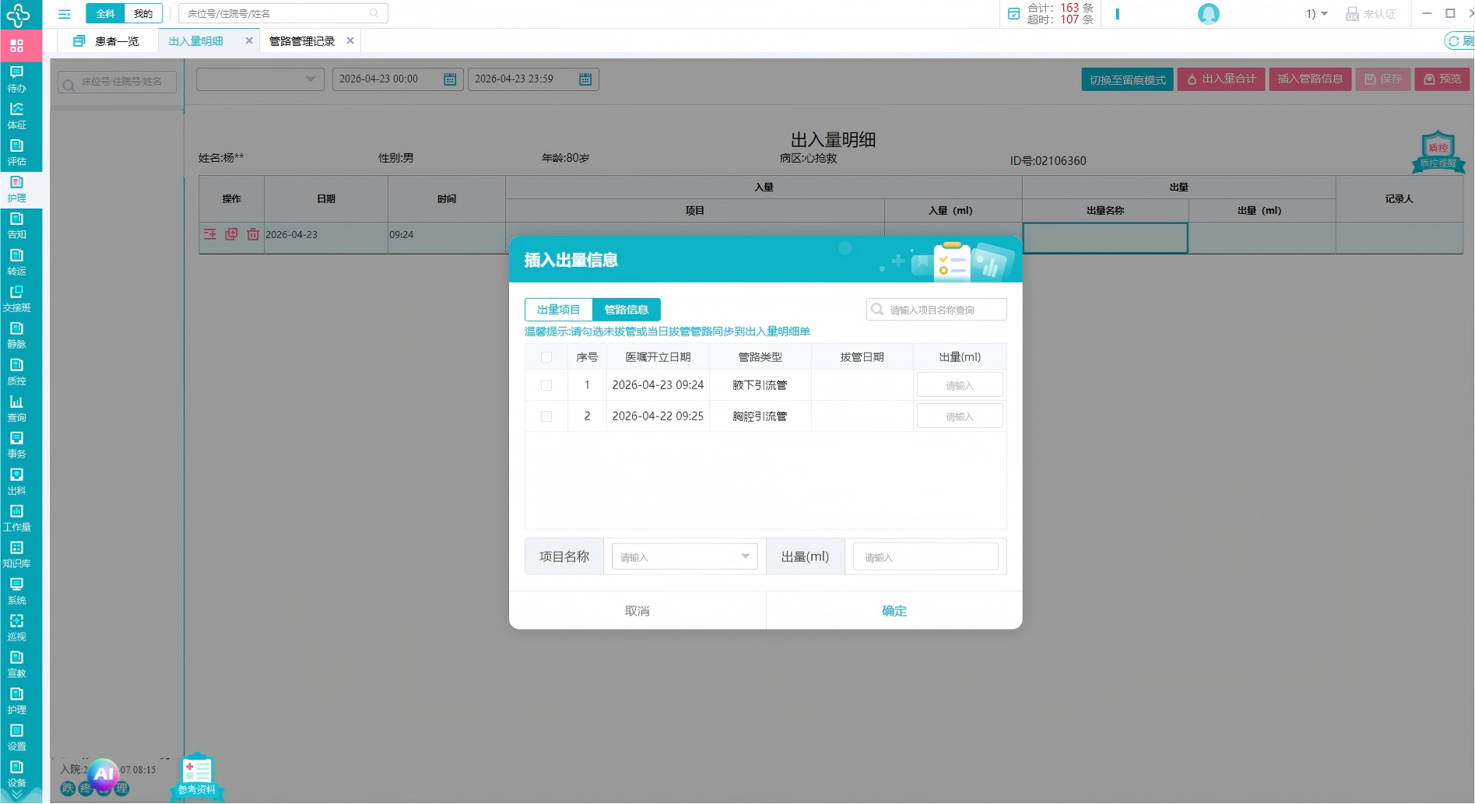Switch to the 出量项目 tab
Image resolution: width=1475 pixels, height=804 pixels.
click(x=559, y=310)
